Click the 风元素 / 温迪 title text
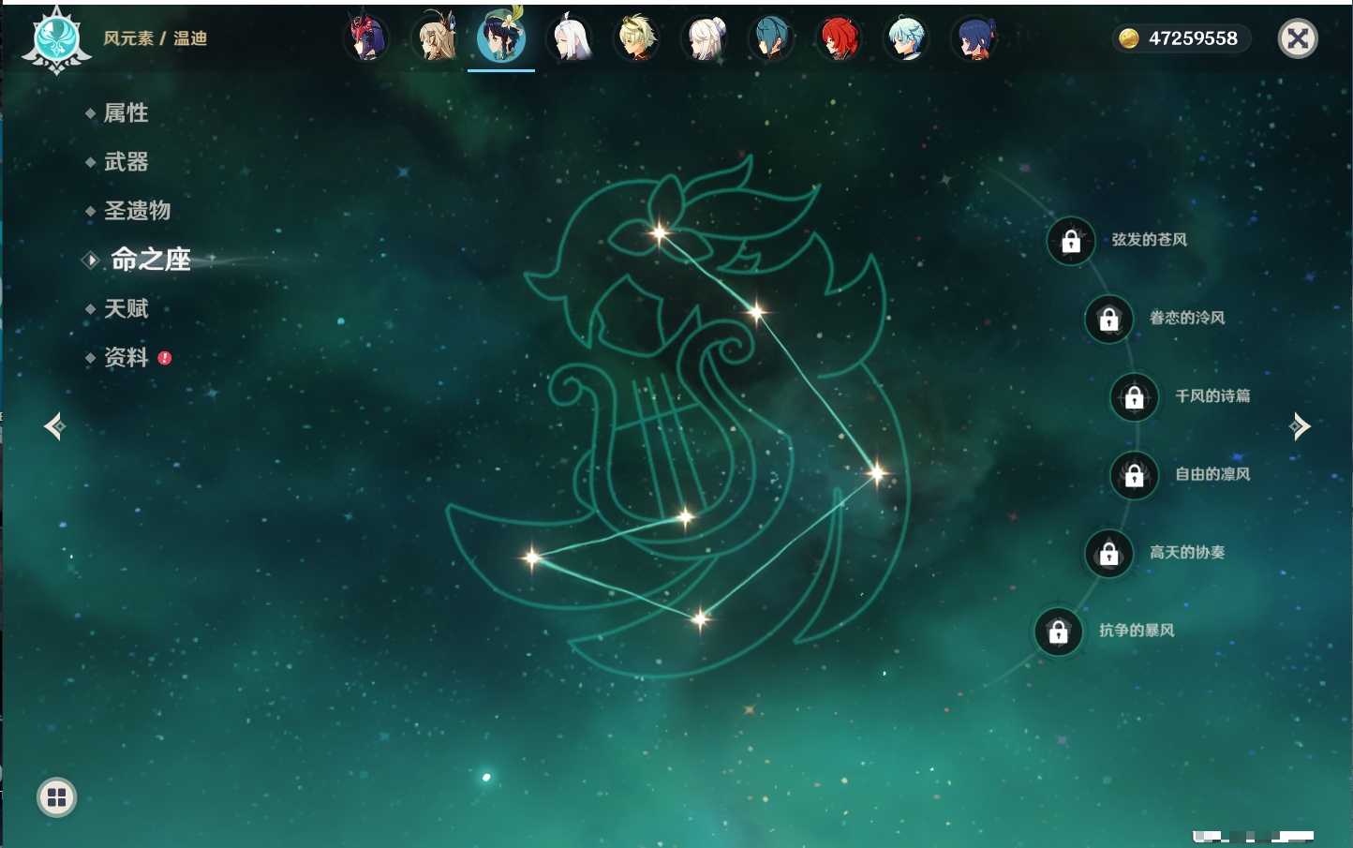The width and height of the screenshot is (1353, 848). [155, 38]
